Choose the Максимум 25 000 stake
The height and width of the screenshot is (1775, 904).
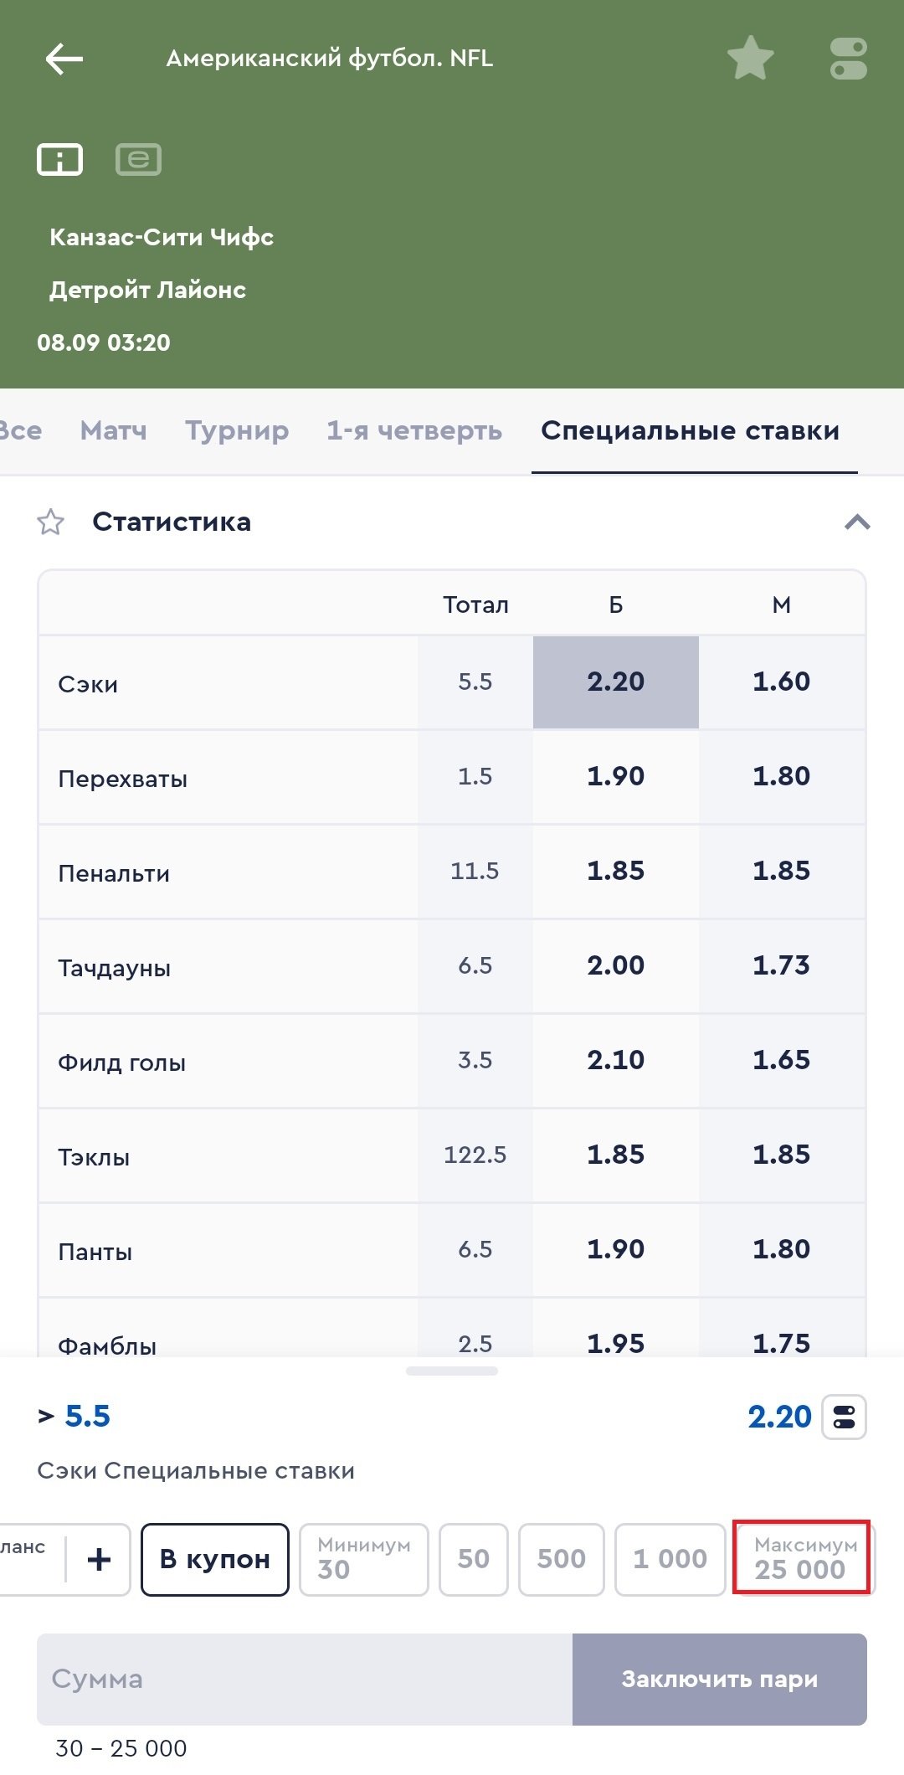[x=802, y=1558]
